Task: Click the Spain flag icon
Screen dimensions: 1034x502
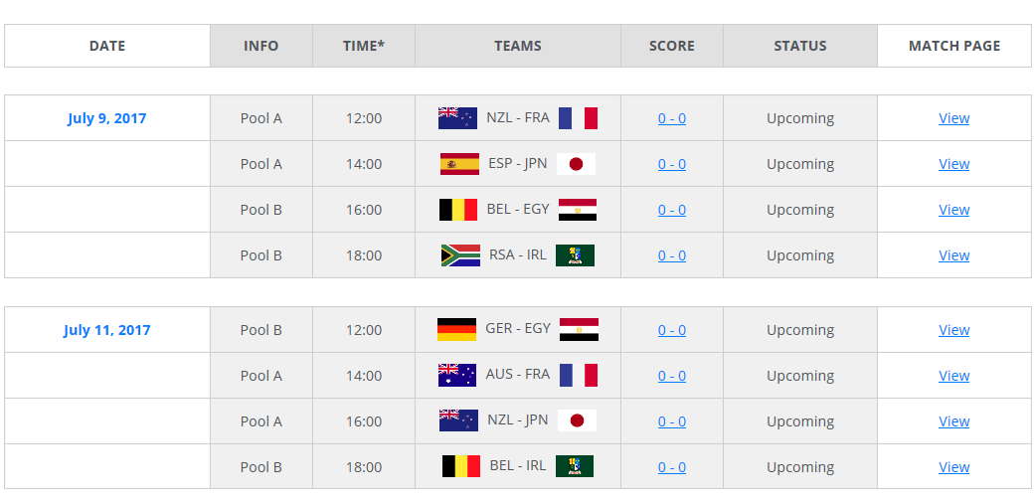Action: 459,164
